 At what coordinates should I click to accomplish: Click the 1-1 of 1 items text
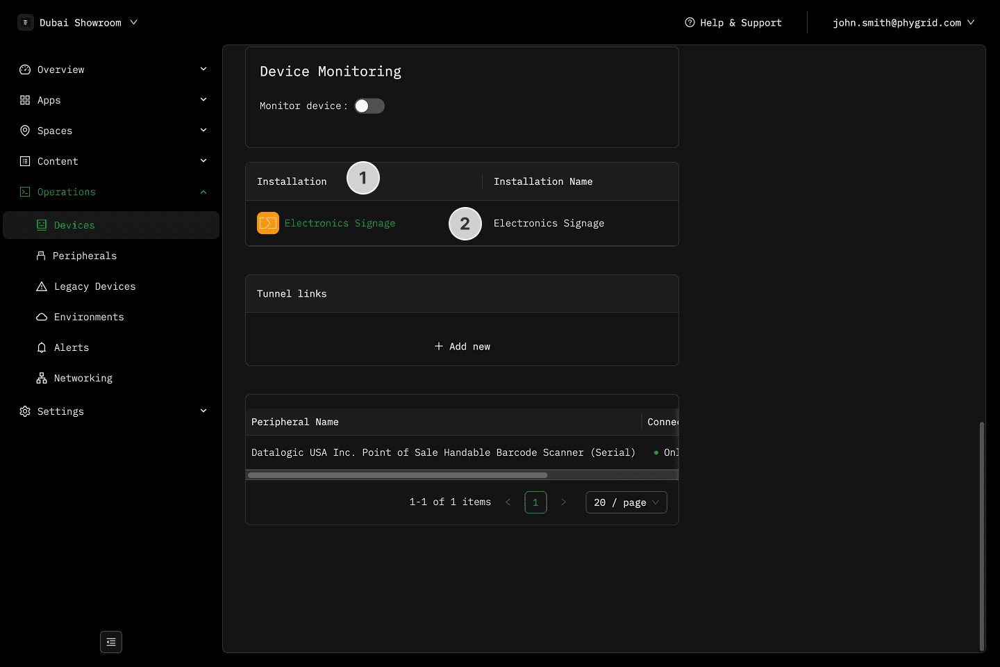point(450,502)
